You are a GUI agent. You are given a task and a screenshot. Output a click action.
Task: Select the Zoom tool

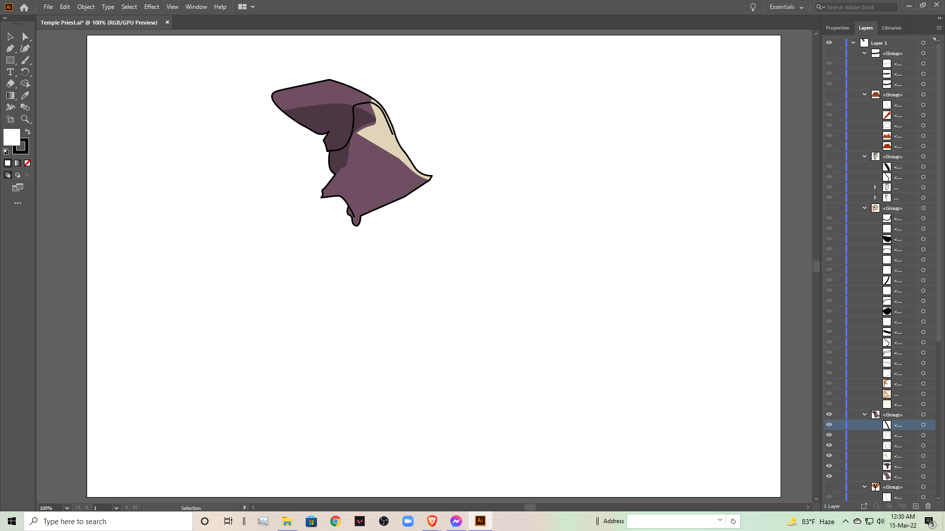pos(26,119)
